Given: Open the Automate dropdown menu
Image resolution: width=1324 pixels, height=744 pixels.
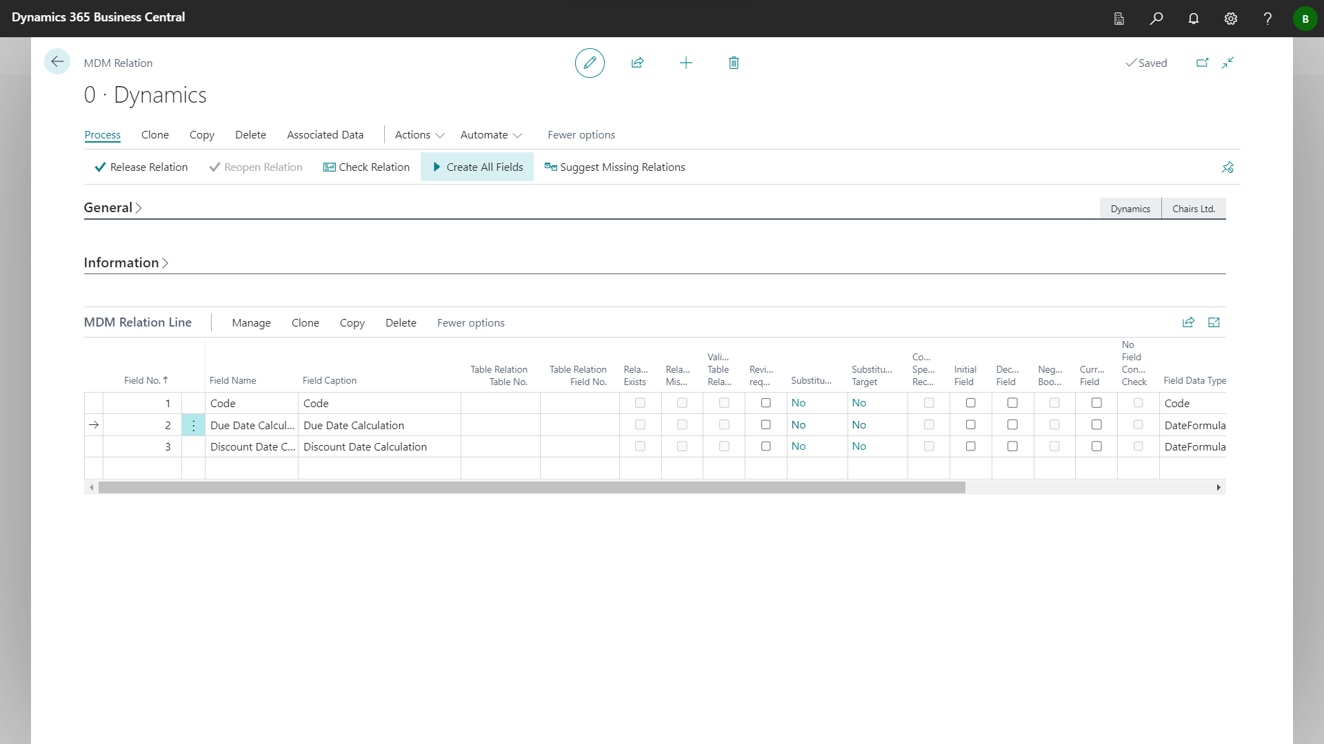Looking at the screenshot, I should pyautogui.click(x=491, y=135).
